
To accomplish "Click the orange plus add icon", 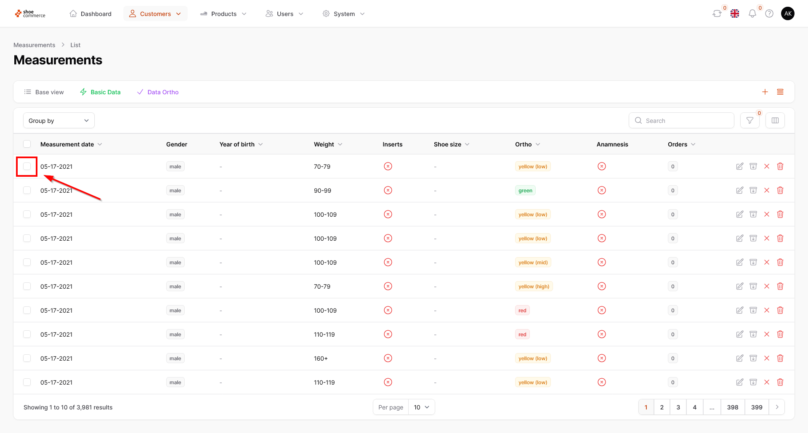I will [x=765, y=92].
